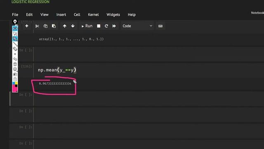Select the eraser tool
The image size is (264, 149).
point(15,49)
